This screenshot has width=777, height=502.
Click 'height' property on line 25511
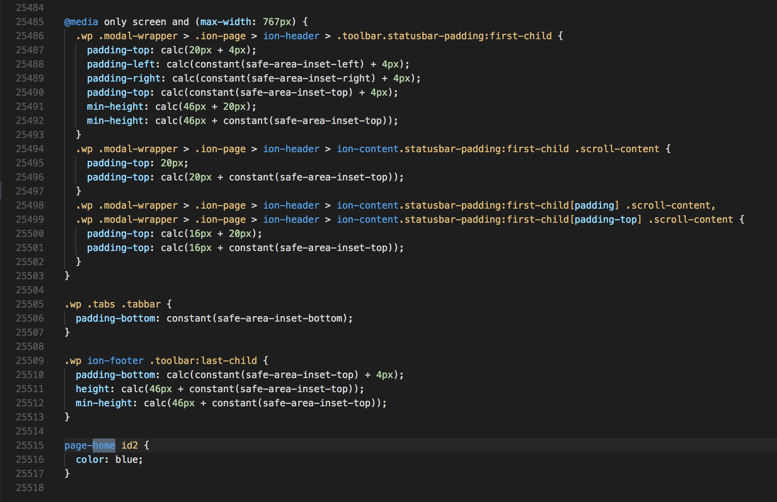tap(93, 389)
